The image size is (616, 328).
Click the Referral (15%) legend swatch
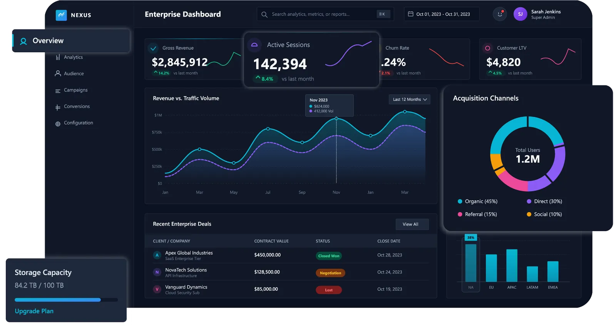460,215
